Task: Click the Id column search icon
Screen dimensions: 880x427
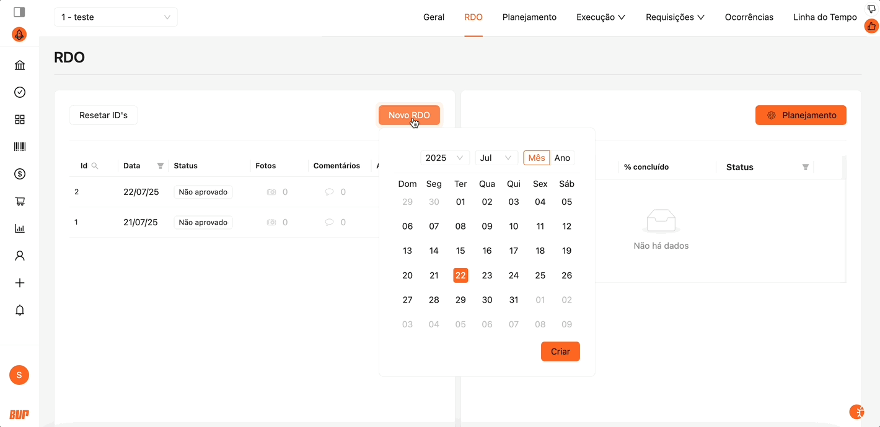Action: point(95,166)
